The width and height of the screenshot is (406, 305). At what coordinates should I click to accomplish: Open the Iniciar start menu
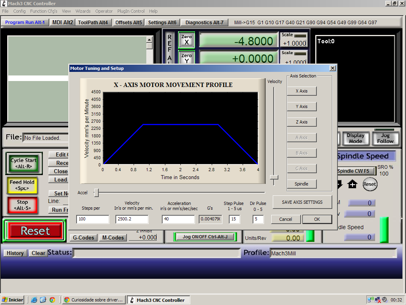[x=12, y=300]
